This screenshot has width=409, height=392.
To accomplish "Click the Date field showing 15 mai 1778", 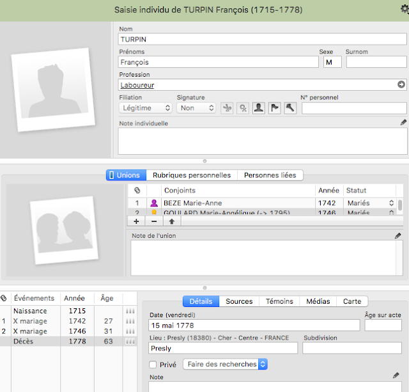I will pos(254,325).
